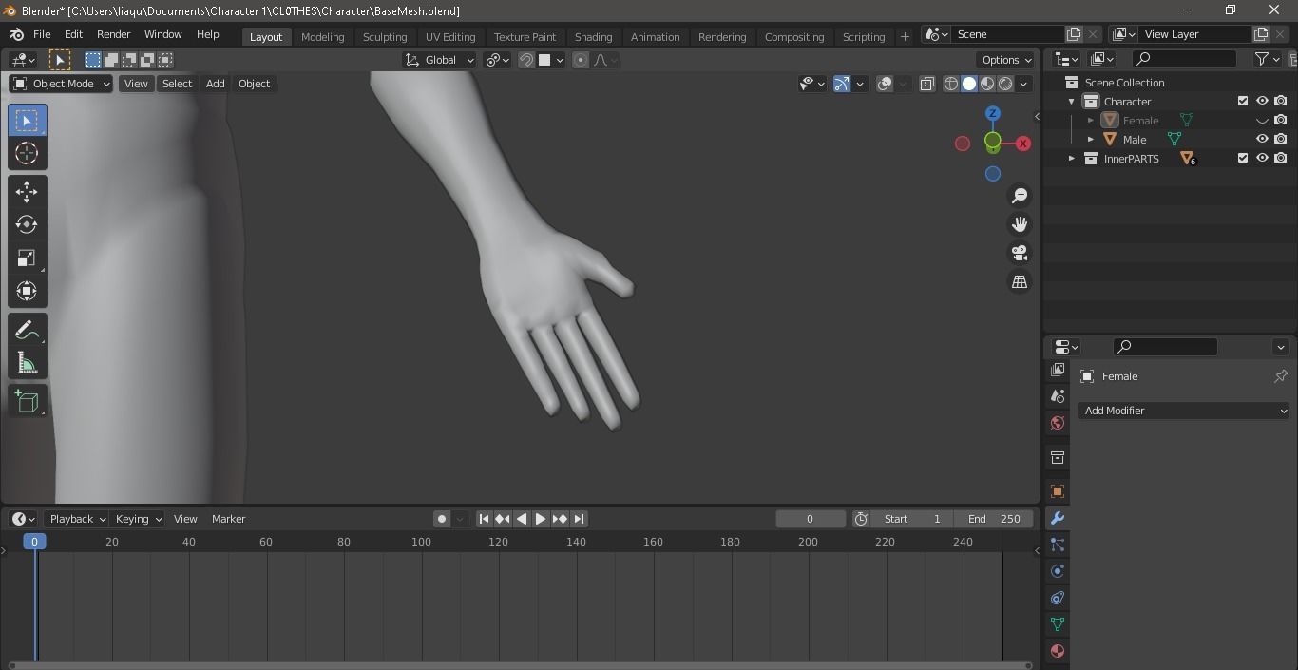Click the red X axis gizmo ball
The image size is (1298, 670).
click(x=1023, y=144)
